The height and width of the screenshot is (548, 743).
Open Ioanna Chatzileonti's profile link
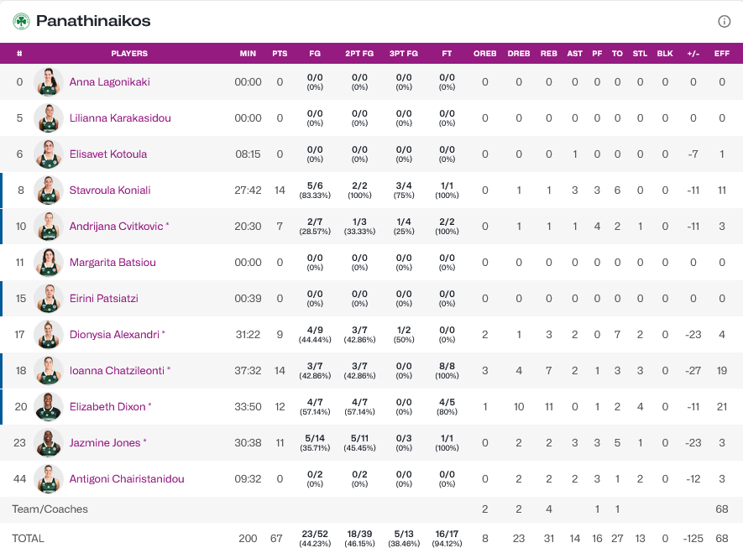(117, 371)
